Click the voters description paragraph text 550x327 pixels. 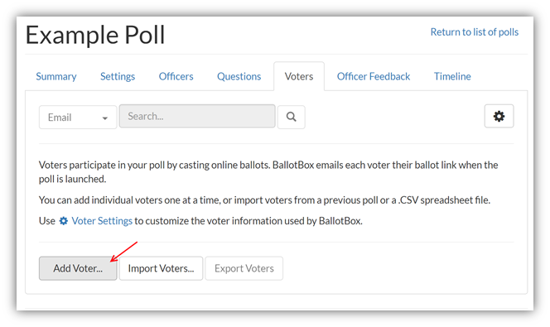pos(268,171)
